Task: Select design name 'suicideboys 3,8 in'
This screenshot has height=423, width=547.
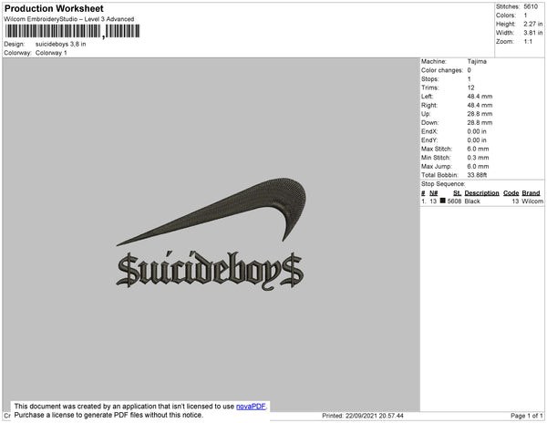Action: 61,44
